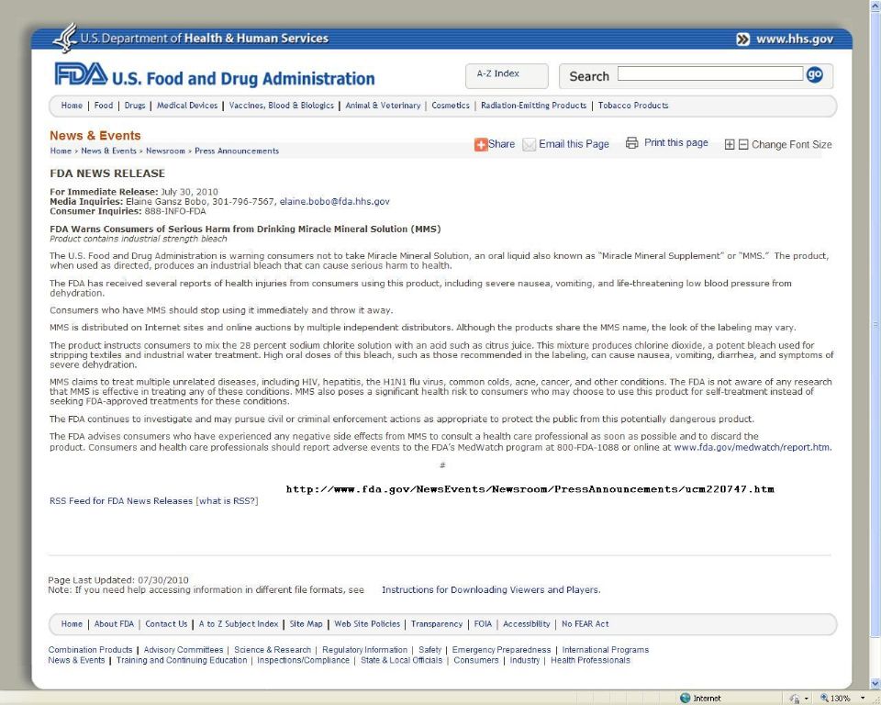Click FOIA footer link
This screenshot has height=705, width=881.
tap(483, 624)
